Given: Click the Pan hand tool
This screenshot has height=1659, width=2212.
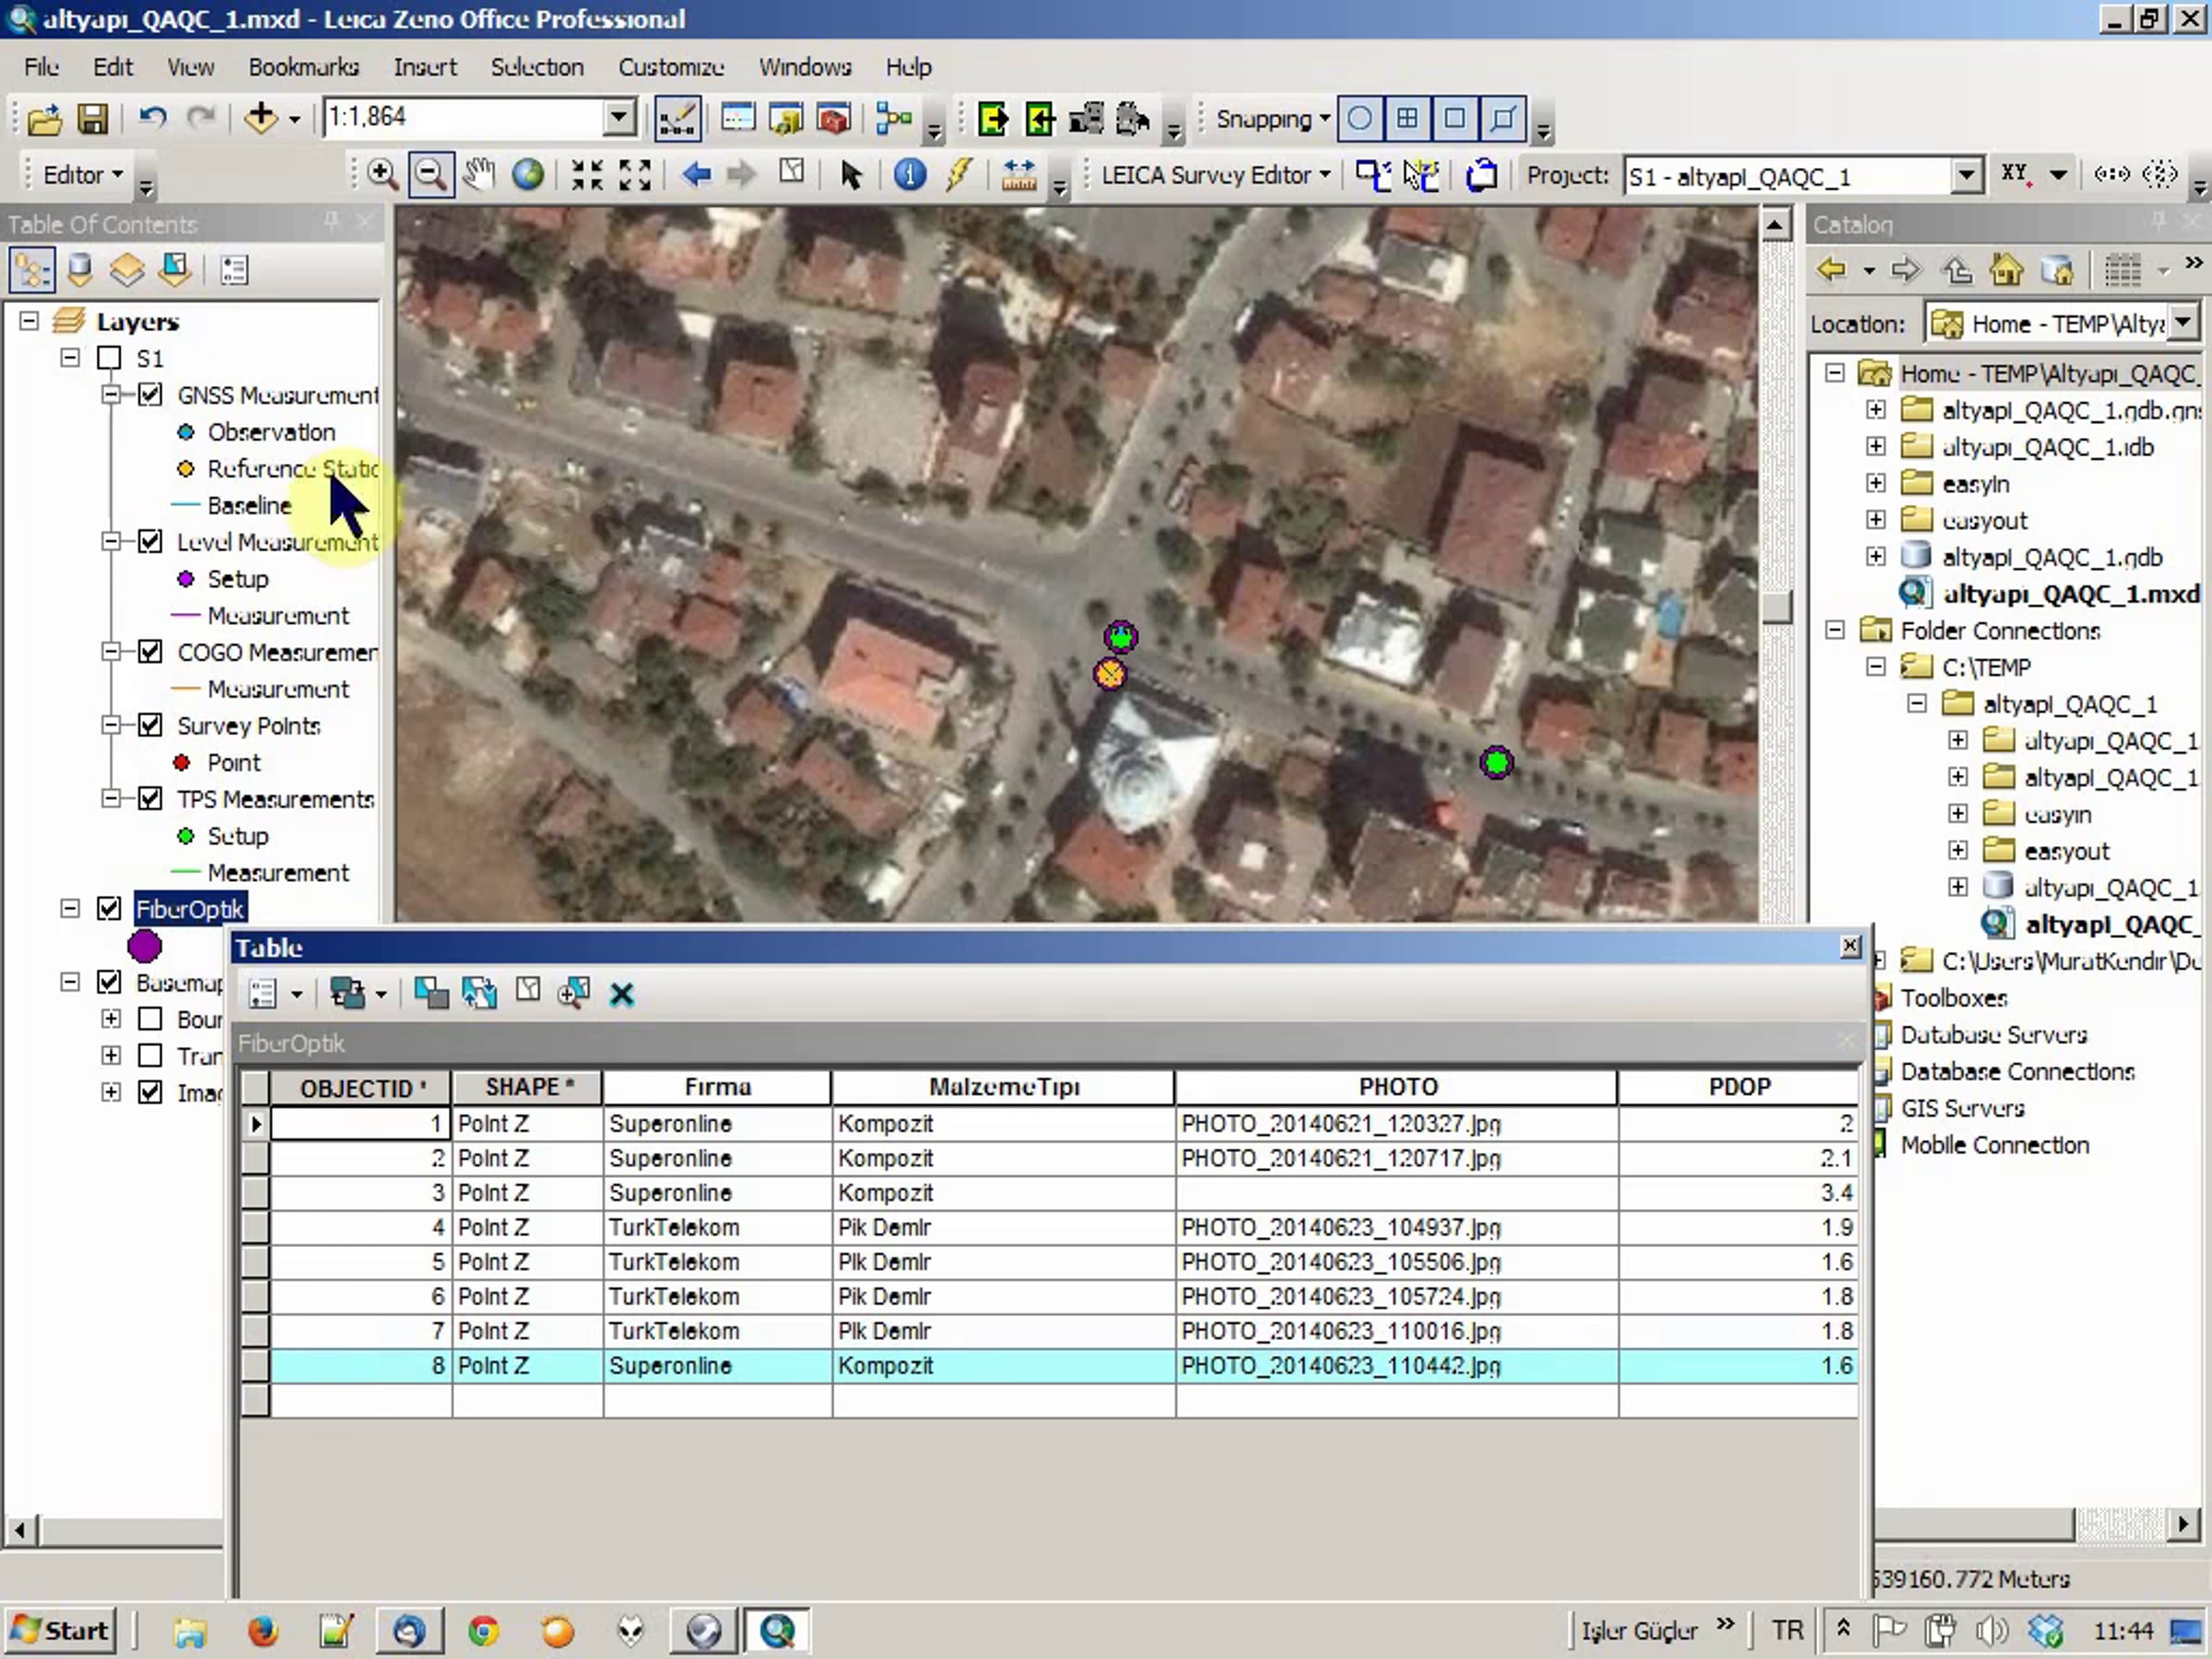Looking at the screenshot, I should (x=479, y=175).
